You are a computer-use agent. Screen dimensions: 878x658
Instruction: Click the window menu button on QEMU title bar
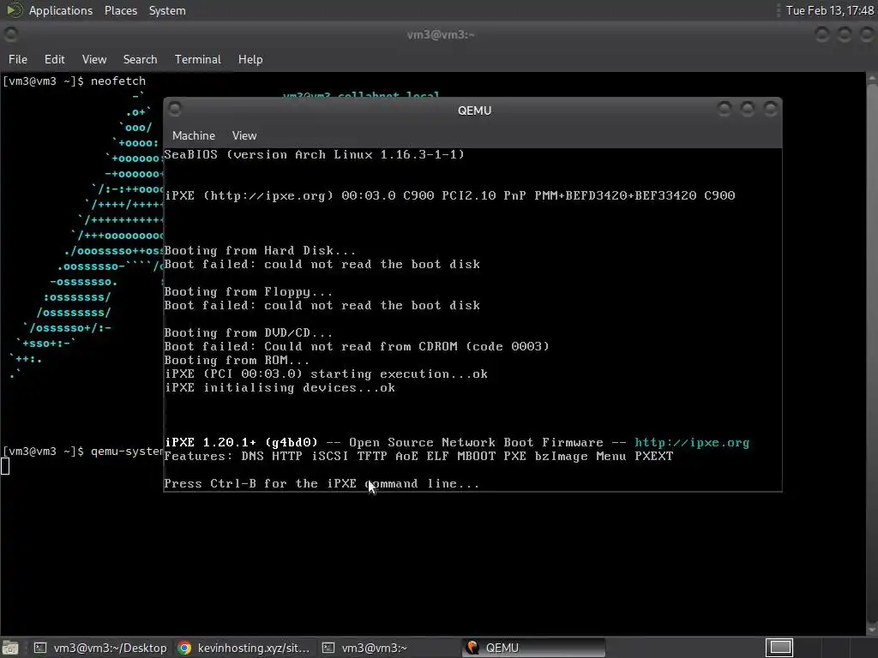click(175, 109)
